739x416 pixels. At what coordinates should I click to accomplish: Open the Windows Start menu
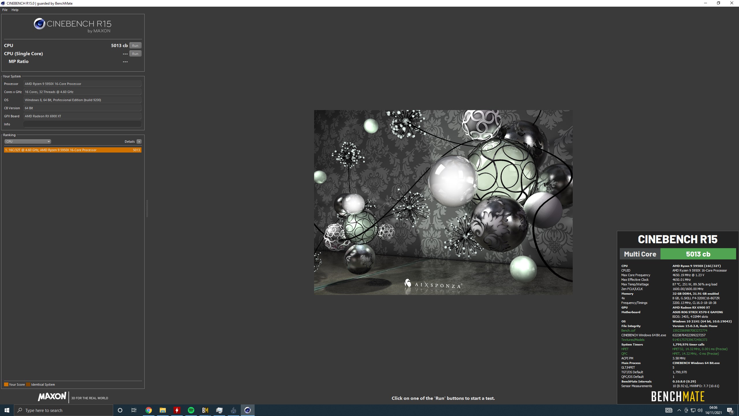7,410
